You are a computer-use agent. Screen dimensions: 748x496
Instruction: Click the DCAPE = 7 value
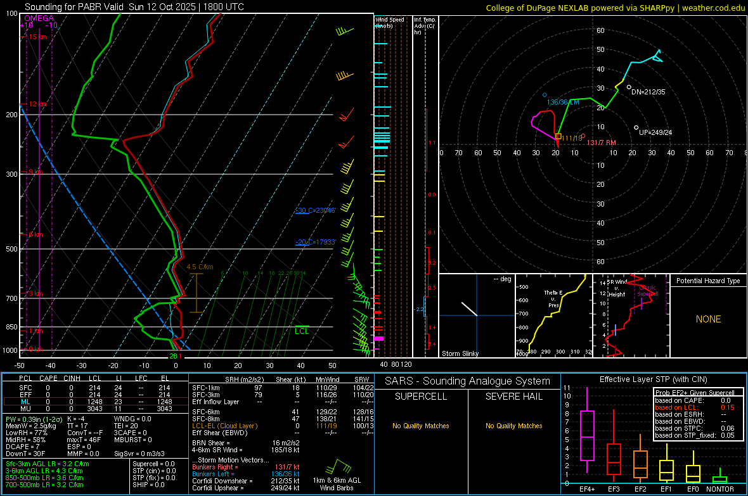coord(22,447)
